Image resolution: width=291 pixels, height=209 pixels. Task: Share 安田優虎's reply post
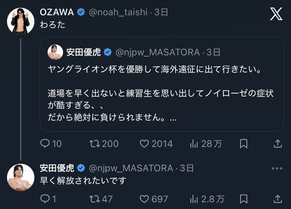coord(278,199)
